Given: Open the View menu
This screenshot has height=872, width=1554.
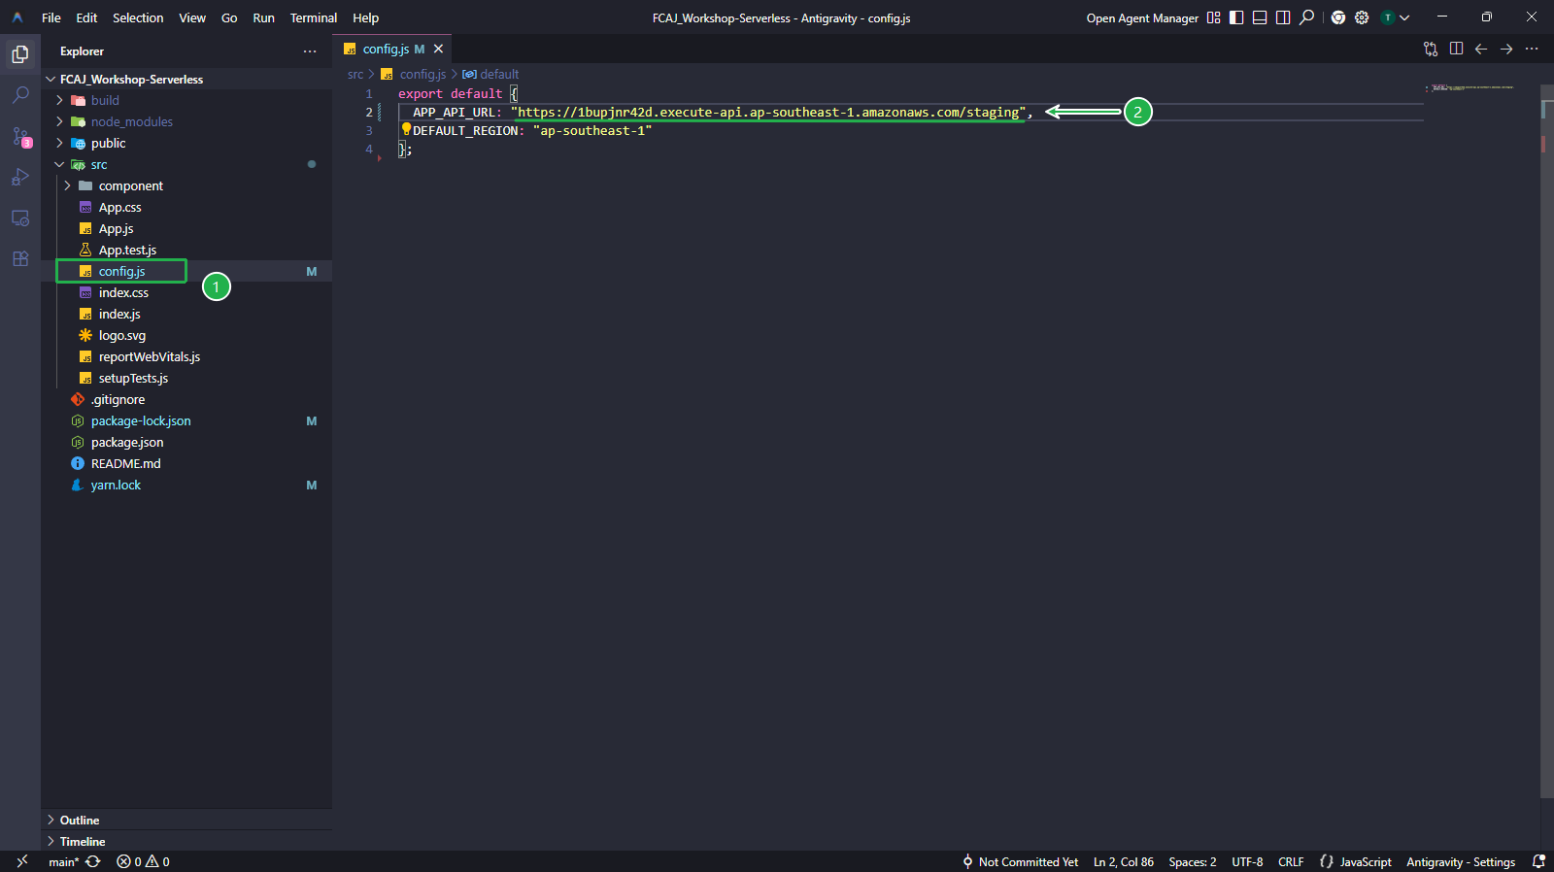Looking at the screenshot, I should coord(192,17).
